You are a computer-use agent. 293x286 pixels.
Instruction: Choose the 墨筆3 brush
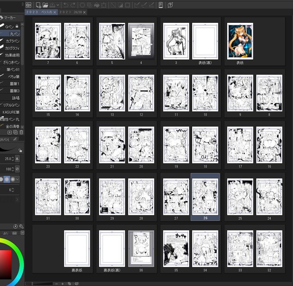[10, 90]
